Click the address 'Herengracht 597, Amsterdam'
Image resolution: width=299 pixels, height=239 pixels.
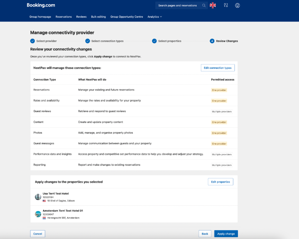click(63, 218)
